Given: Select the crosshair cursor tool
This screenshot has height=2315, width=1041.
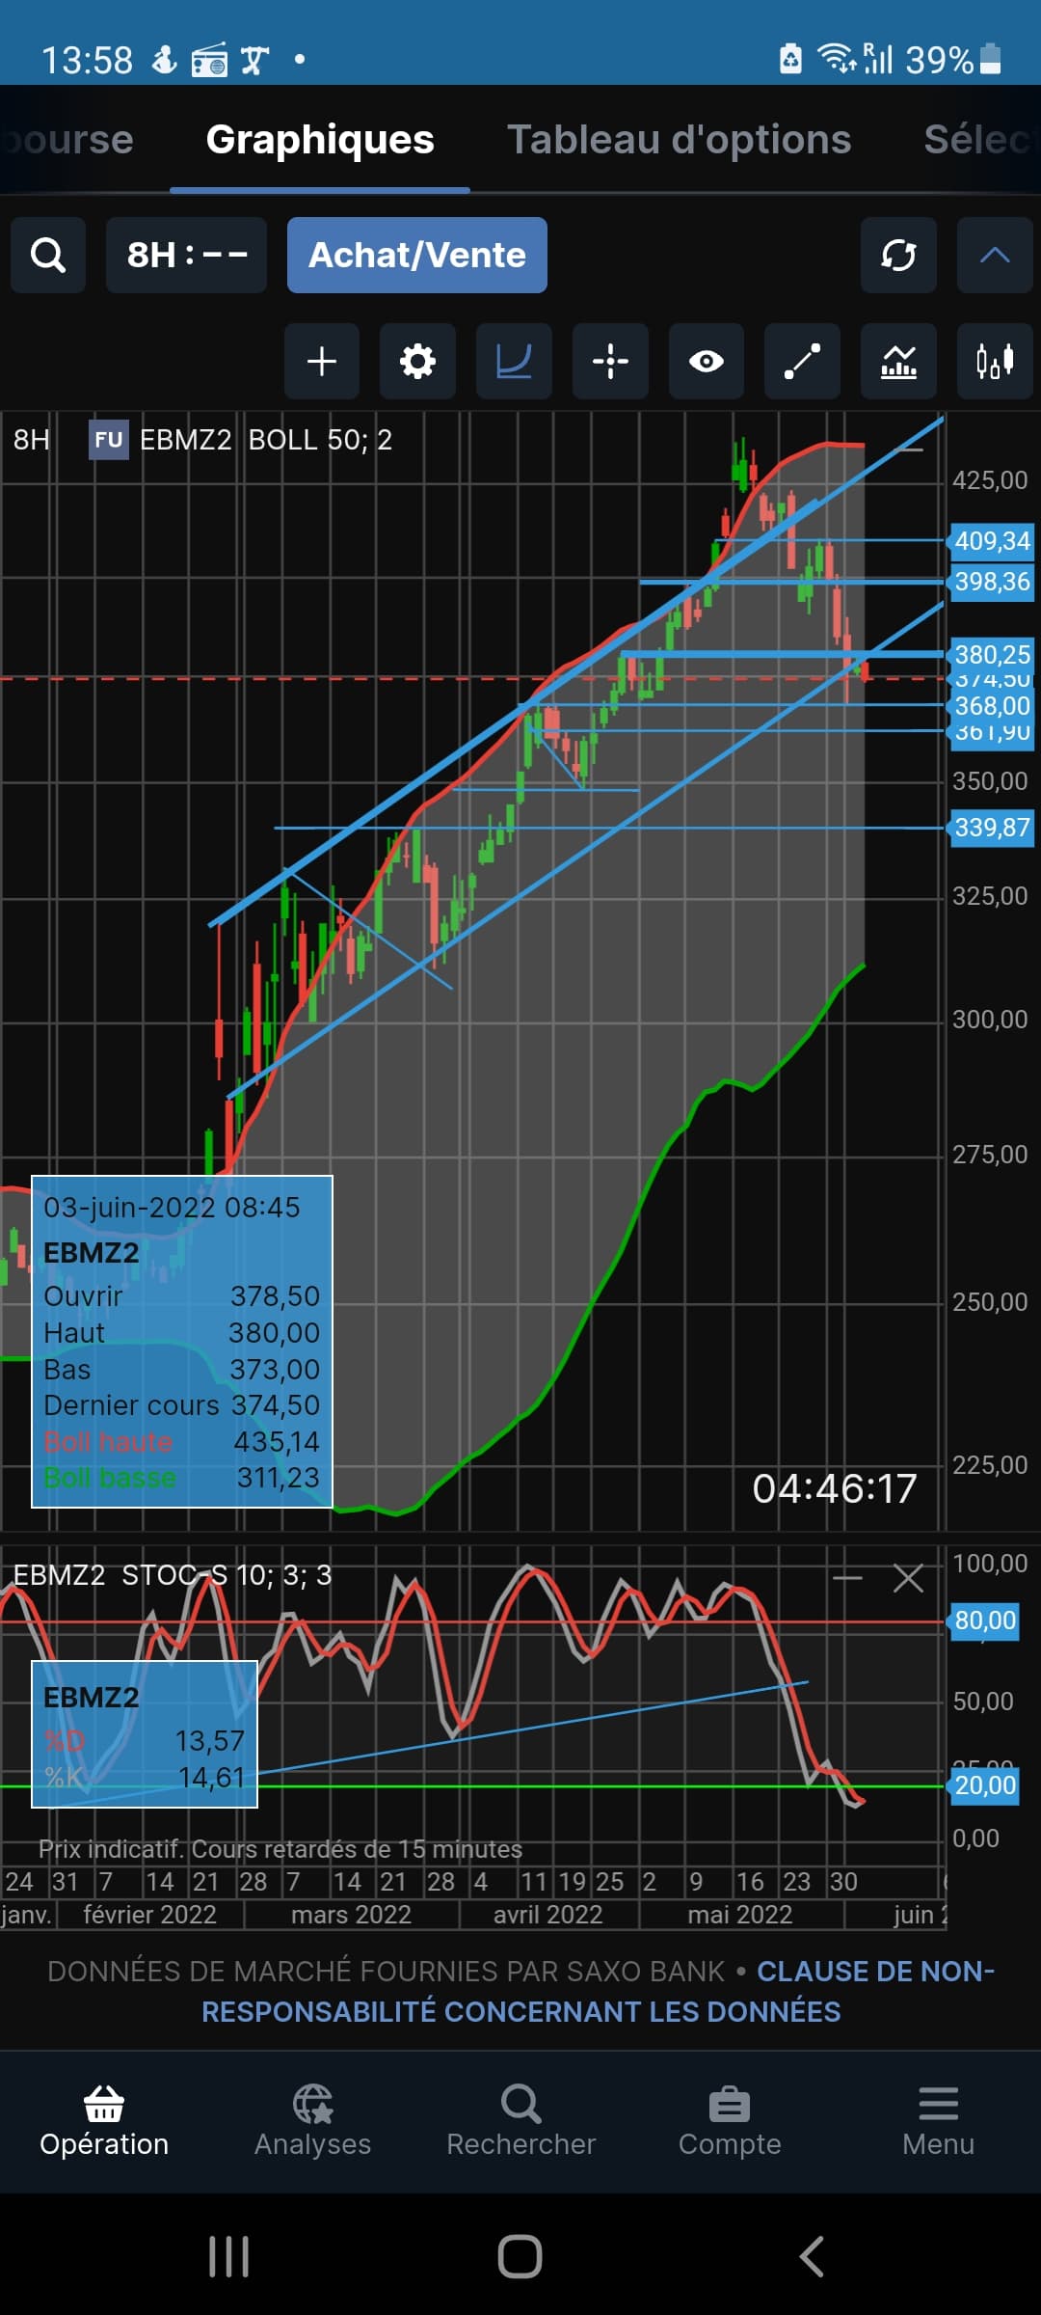Looking at the screenshot, I should [x=610, y=362].
